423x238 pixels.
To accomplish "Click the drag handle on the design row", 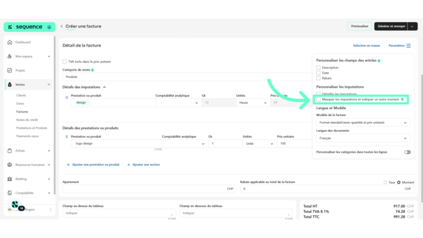I will coord(67,97).
